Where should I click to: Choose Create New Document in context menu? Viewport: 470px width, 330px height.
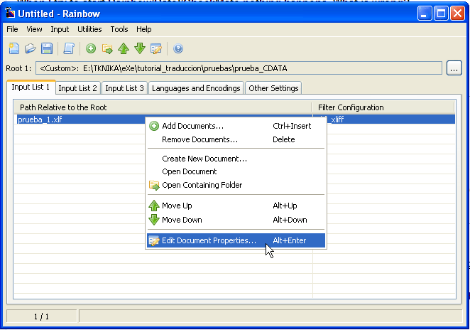click(x=204, y=159)
